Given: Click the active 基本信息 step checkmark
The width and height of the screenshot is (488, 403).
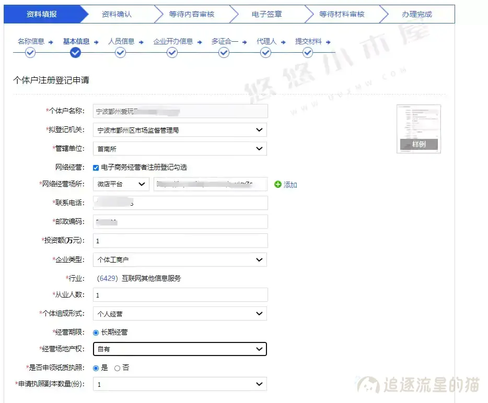Looking at the screenshot, I should click(x=75, y=52).
